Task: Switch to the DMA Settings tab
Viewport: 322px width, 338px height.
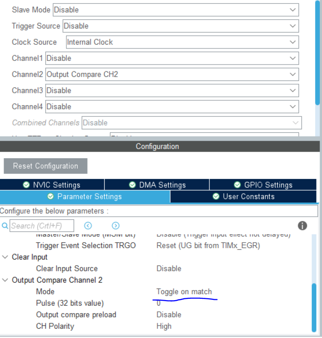Action: [157, 185]
